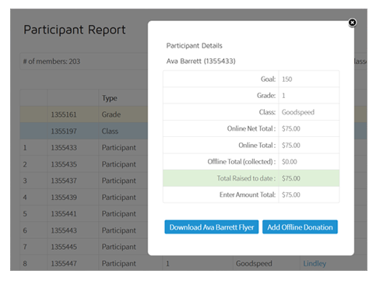Screen dimensions: 376x281
Task: Click the Goal value 150
Action: [x=286, y=79]
